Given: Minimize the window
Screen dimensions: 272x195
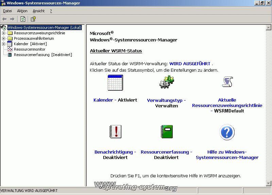Looking at the screenshot, I should point(257,3).
